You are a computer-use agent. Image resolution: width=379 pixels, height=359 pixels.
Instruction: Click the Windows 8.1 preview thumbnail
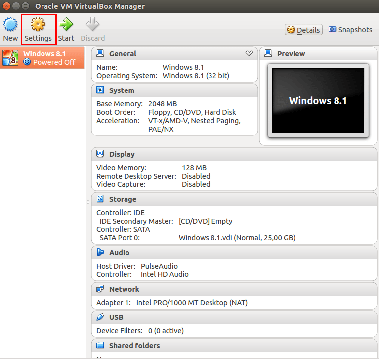318,101
